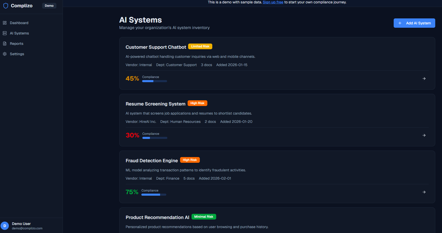
Task: Click the AI Systems server icon in sidebar
Action: point(5,33)
